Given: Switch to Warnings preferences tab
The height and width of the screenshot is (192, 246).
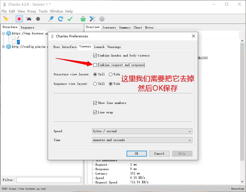Looking at the screenshot, I should 114,47.
